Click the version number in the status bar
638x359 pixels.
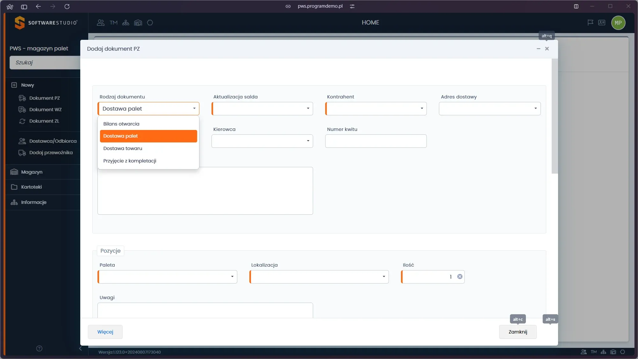pyautogui.click(x=130, y=352)
